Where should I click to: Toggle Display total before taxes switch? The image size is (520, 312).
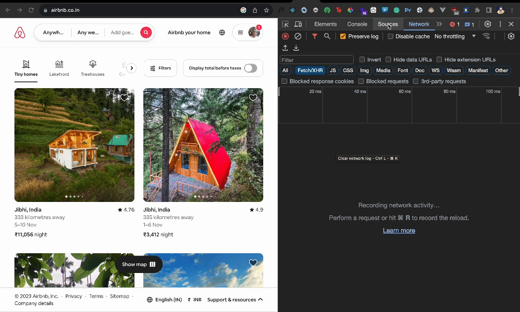click(250, 68)
